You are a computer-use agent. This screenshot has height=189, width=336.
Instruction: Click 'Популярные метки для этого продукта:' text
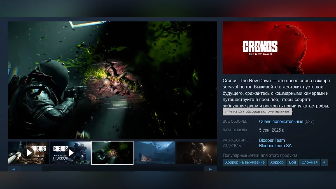click(260, 155)
